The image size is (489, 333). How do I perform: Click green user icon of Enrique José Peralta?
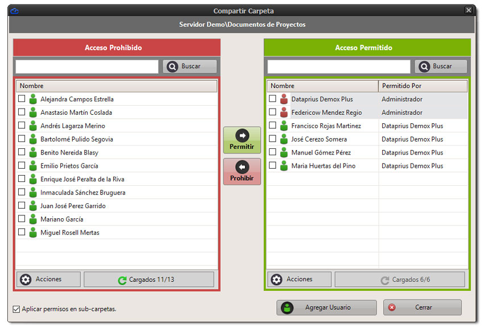[33, 179]
